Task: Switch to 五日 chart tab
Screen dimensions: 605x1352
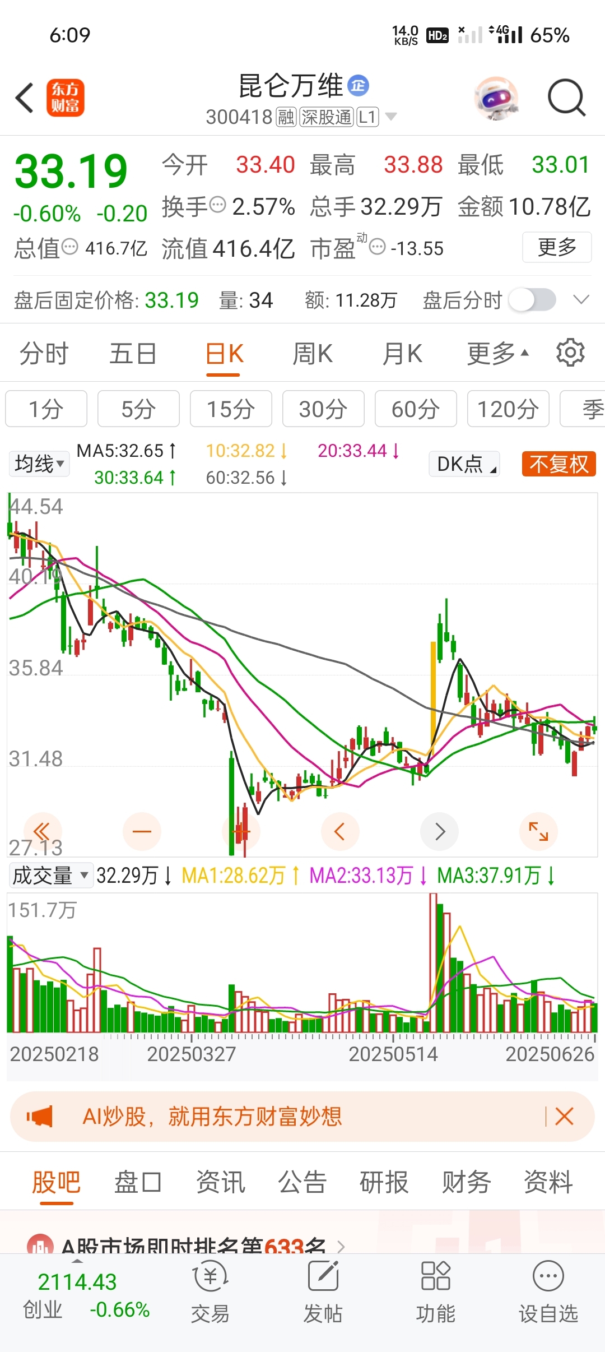Action: point(133,353)
